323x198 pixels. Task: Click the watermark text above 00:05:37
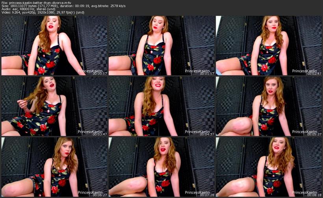pyautogui.click(x=306, y=131)
